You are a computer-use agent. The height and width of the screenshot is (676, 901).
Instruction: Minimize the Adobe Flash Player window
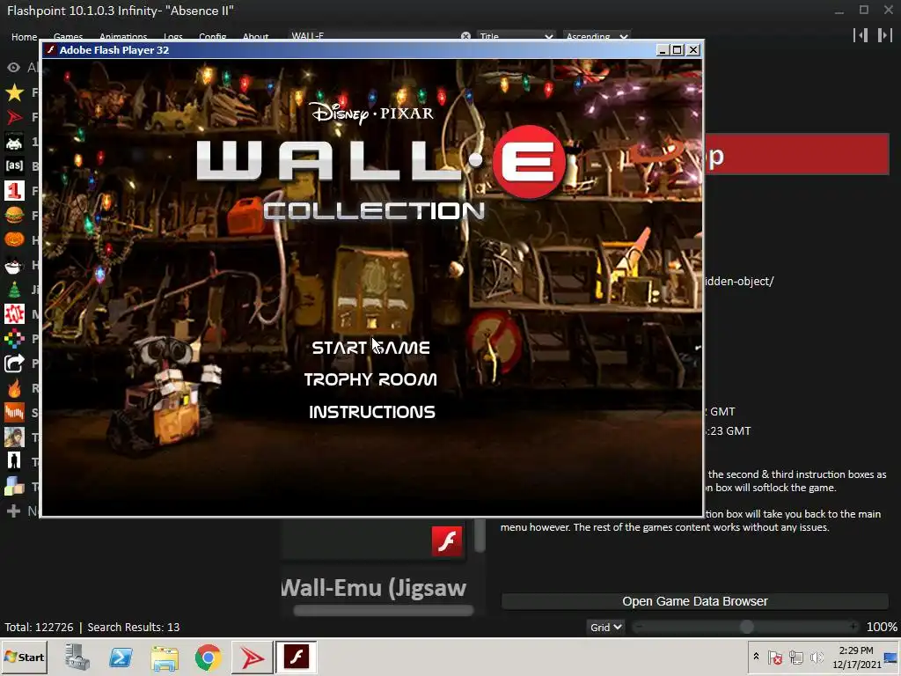click(x=663, y=50)
